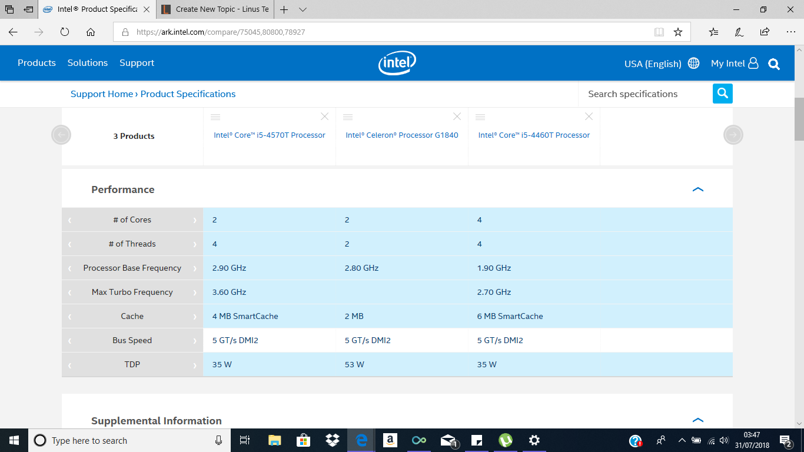Open a new tab with plus button

pyautogui.click(x=284, y=9)
